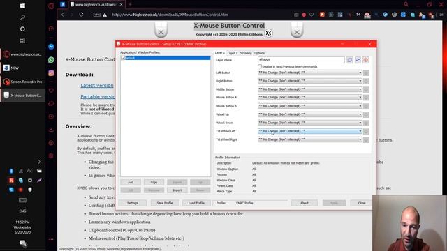Image resolution: width=447 pixels, height=251 pixels.
Task: Open a new browser tab with plus
Action: (130, 5)
